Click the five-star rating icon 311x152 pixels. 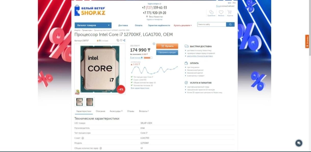point(98,41)
